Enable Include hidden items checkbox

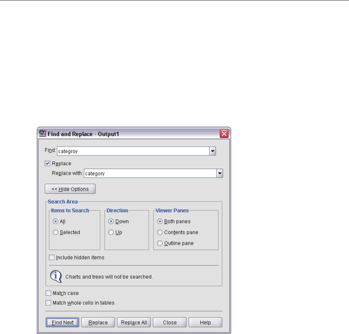[x=52, y=257]
